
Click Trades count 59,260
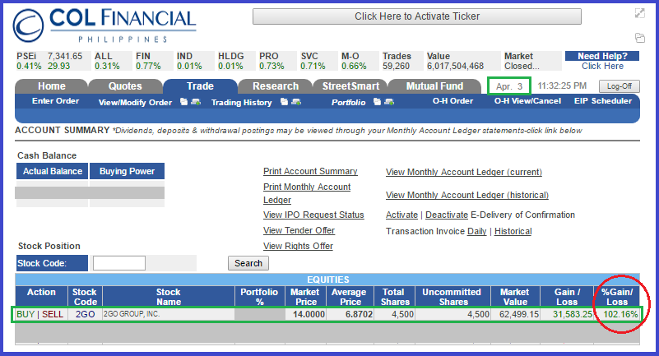pos(396,66)
